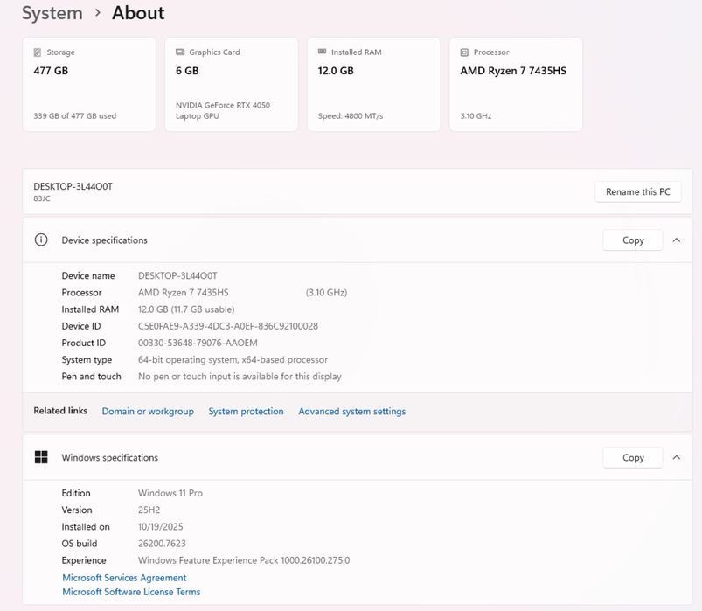Screen dimensions: 702x611
Task: Open the Installed RAM 12.0 GB card
Action: pyautogui.click(x=374, y=85)
